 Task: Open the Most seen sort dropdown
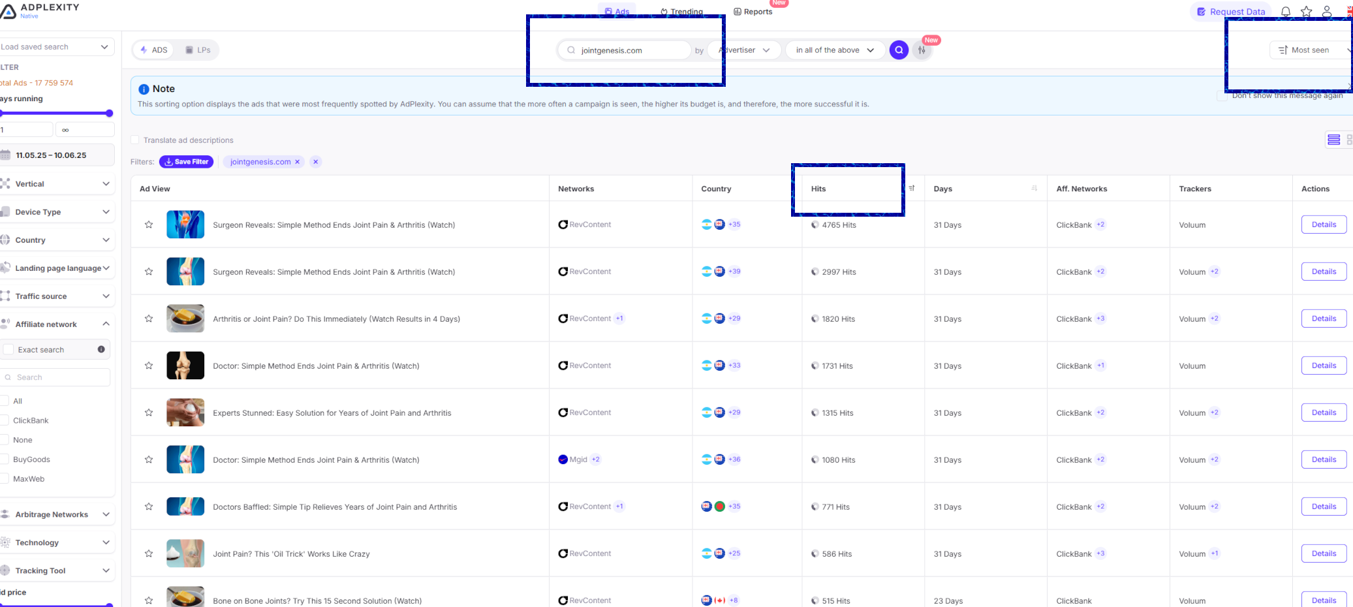click(x=1311, y=50)
